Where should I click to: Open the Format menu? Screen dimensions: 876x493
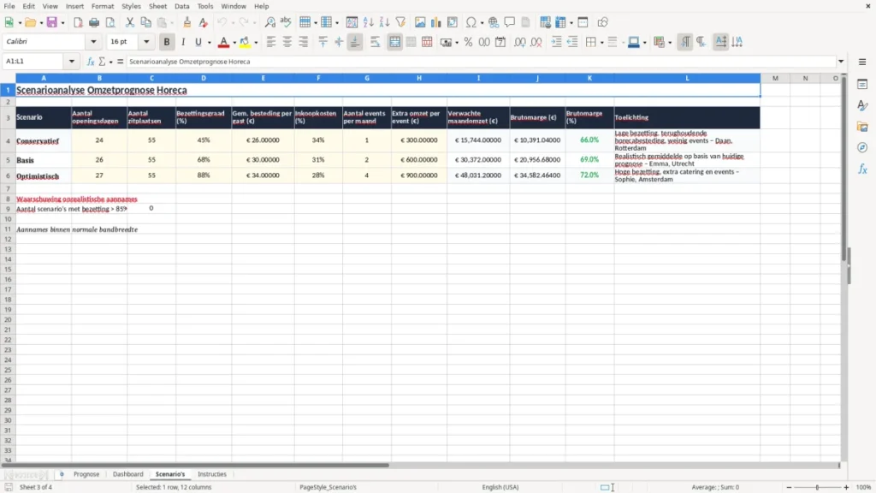pyautogui.click(x=103, y=6)
